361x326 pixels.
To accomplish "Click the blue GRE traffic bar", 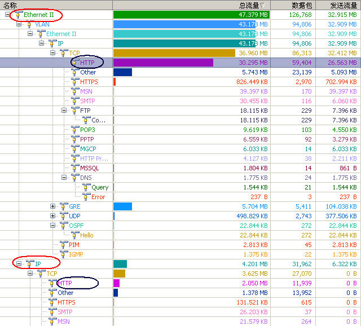I will pyautogui.click(x=122, y=206).
